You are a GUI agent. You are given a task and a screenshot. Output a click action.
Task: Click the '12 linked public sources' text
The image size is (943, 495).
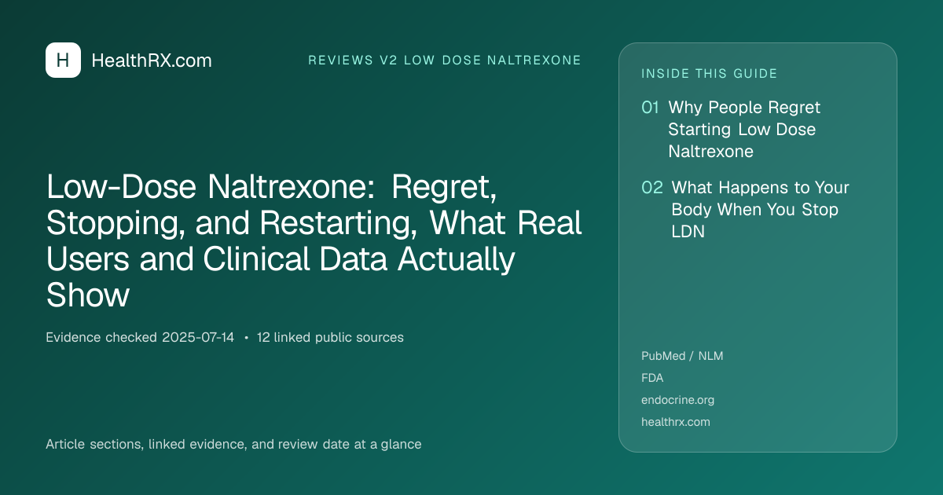click(x=330, y=338)
